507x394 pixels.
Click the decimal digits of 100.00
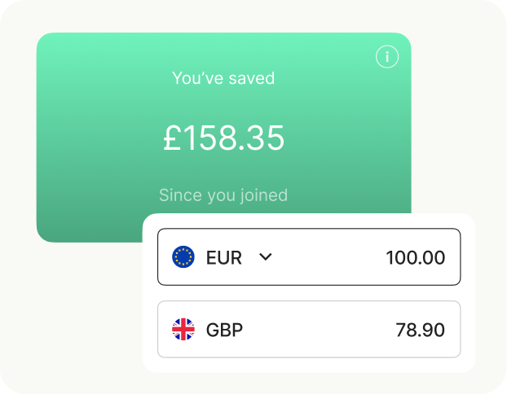coord(434,258)
